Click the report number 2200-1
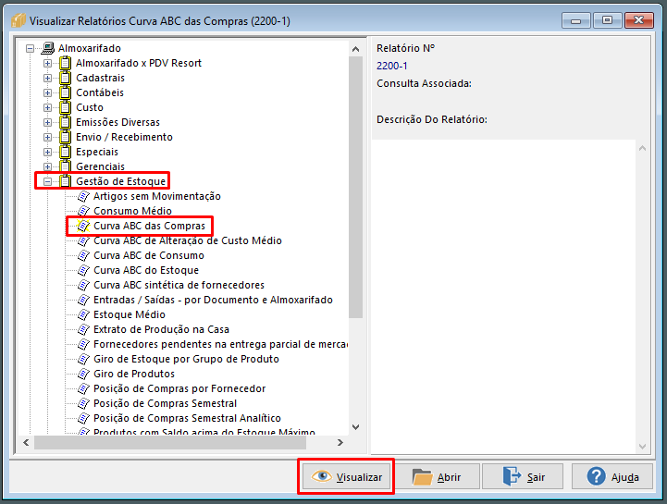 point(391,66)
